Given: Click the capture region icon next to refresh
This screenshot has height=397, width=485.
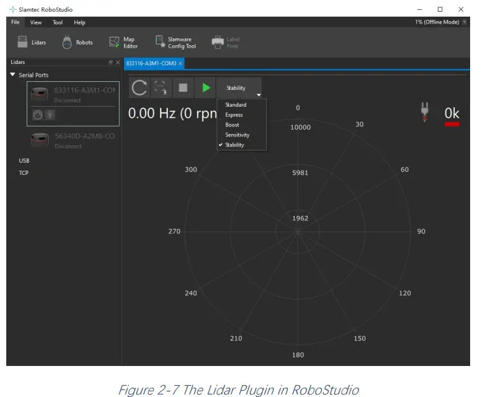Looking at the screenshot, I should pyautogui.click(x=161, y=88).
